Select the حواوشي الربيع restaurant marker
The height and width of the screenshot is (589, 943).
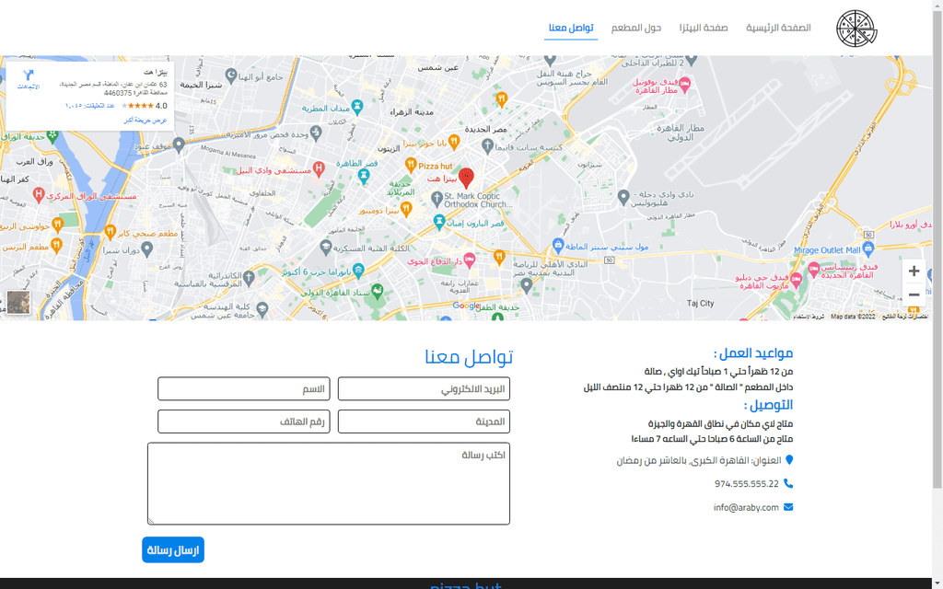pyautogui.click(x=57, y=225)
